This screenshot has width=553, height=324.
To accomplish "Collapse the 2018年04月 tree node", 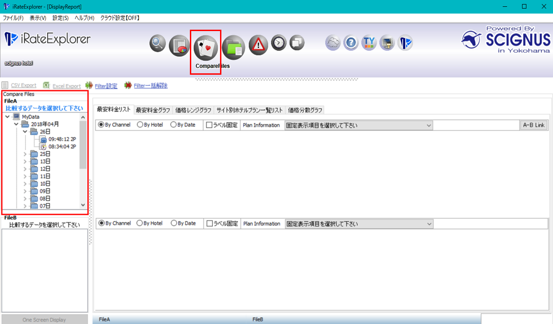I will click(17, 124).
